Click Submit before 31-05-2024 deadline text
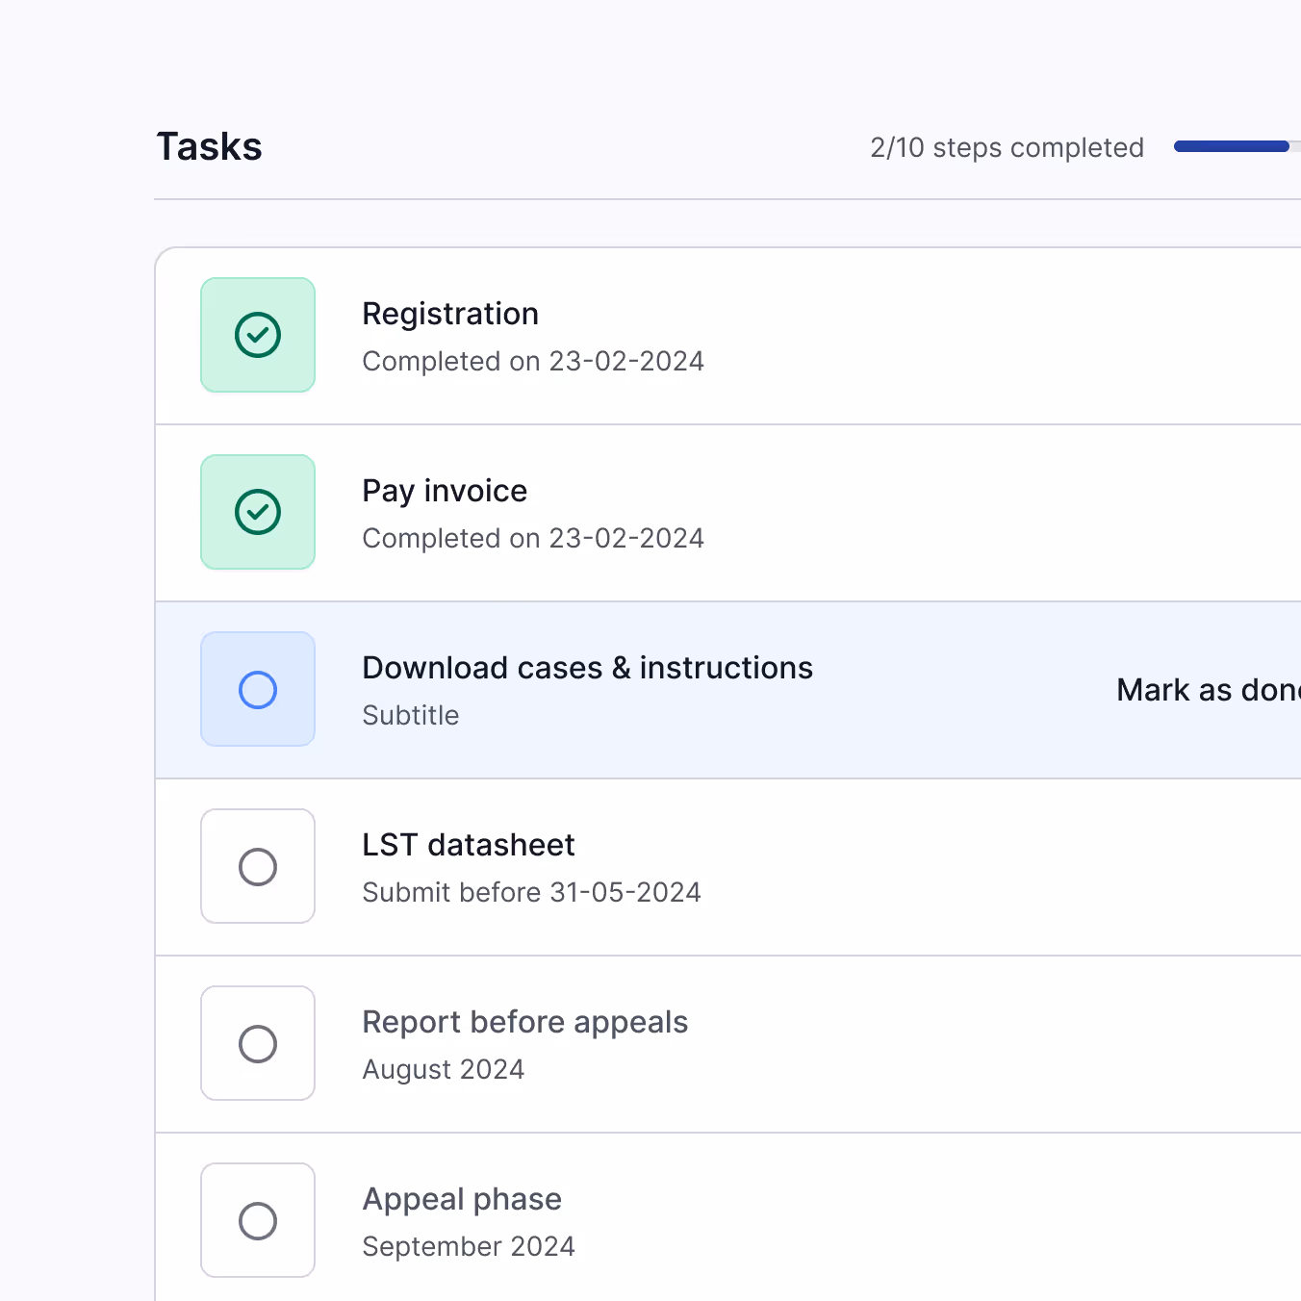Viewport: 1301px width, 1301px height. (531, 892)
